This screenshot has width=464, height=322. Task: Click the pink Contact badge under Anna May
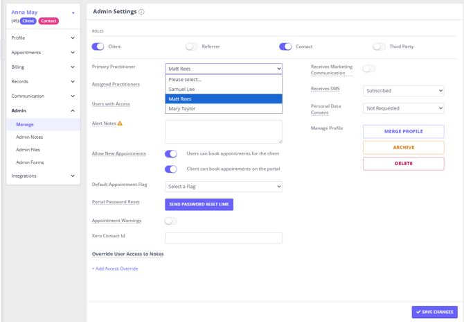(48, 21)
